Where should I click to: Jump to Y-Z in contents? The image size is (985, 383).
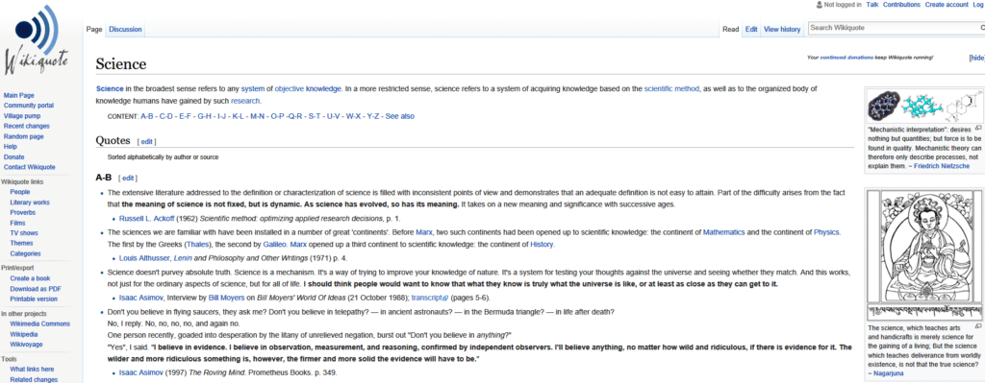(372, 116)
